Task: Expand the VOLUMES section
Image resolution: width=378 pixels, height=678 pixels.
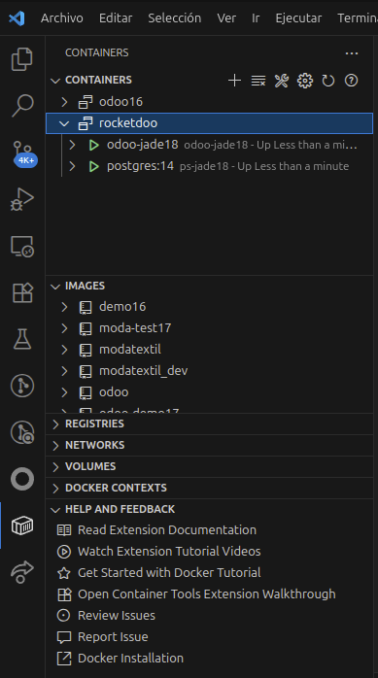Action: click(55, 466)
